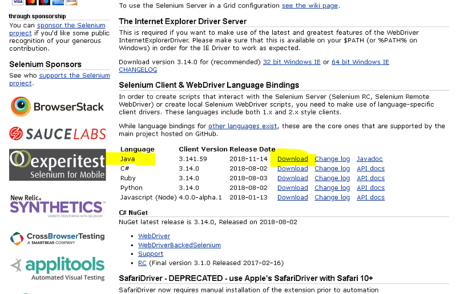Open the NuGet WebDriver link
The image size is (468, 294).
coord(154,236)
